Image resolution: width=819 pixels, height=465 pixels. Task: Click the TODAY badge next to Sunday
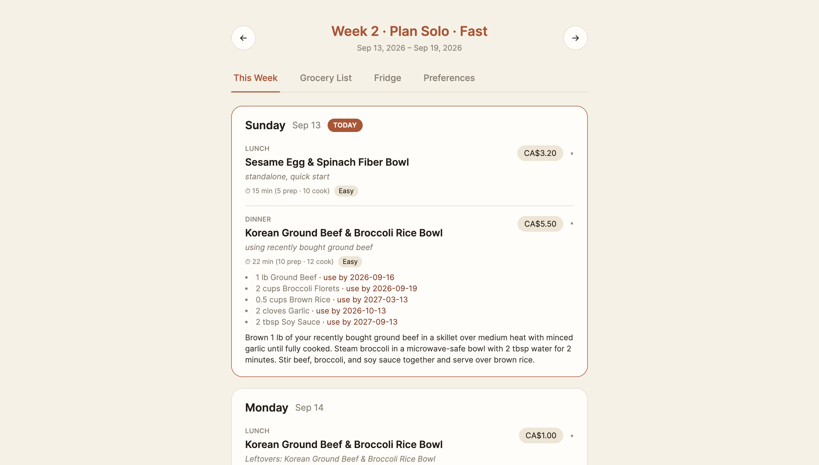coord(345,125)
